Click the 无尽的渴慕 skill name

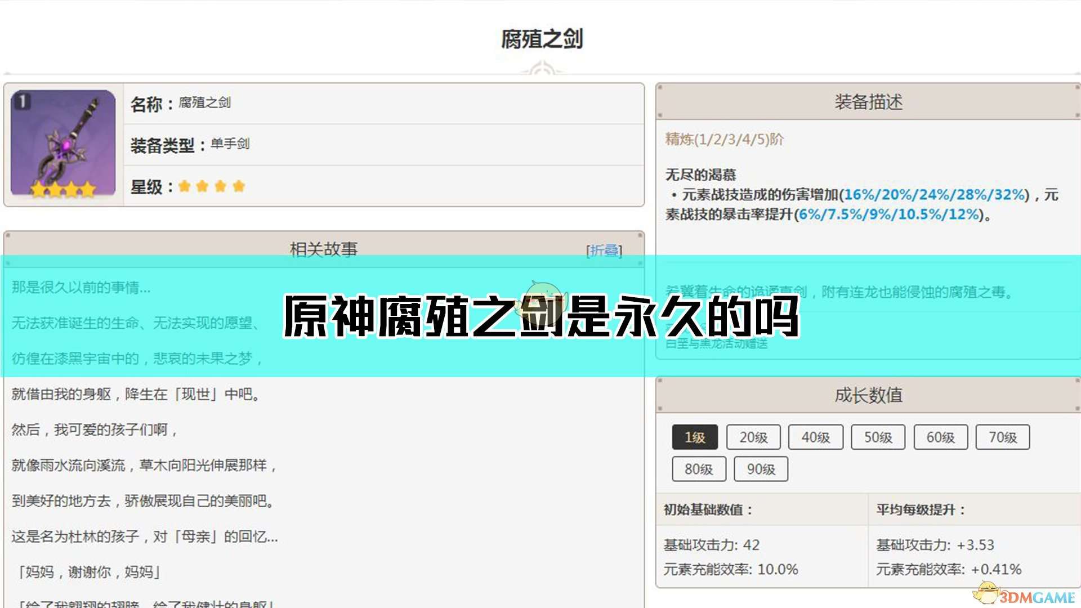click(700, 175)
